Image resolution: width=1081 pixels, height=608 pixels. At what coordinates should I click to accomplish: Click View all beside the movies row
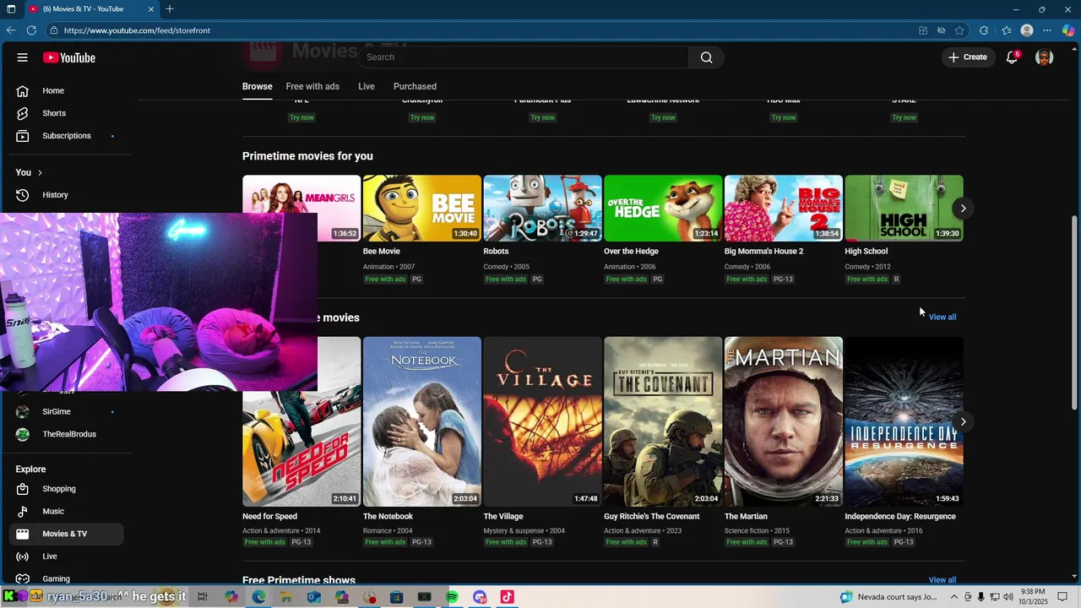(x=942, y=317)
